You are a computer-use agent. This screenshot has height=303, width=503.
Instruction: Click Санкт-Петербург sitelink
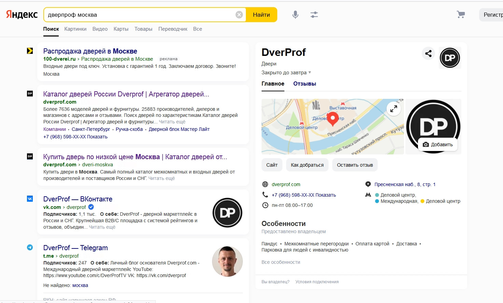click(91, 129)
